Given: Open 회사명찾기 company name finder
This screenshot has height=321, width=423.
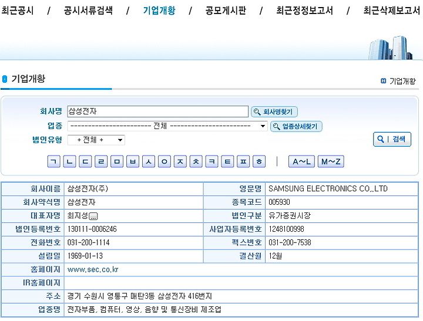Looking at the screenshot, I should tap(274, 112).
